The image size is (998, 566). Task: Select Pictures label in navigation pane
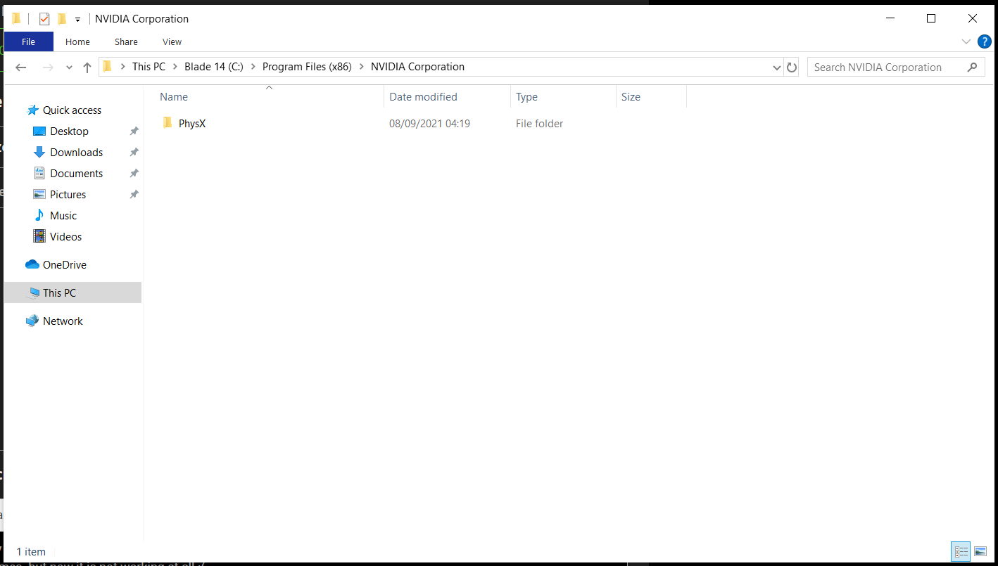click(x=68, y=195)
